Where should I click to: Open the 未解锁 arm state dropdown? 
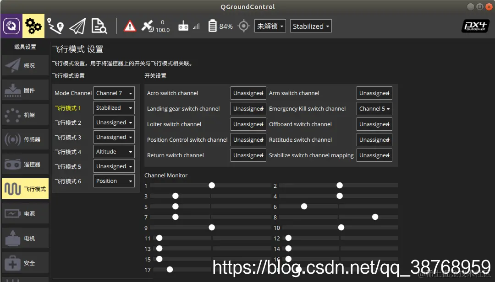[x=270, y=26]
